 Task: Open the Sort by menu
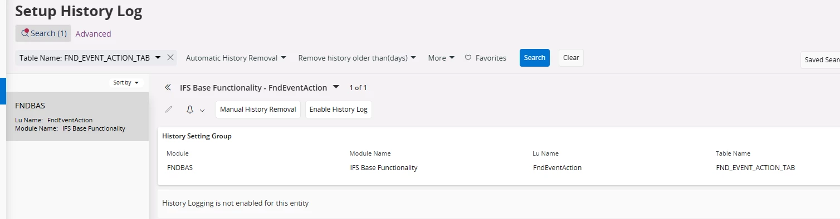click(126, 82)
